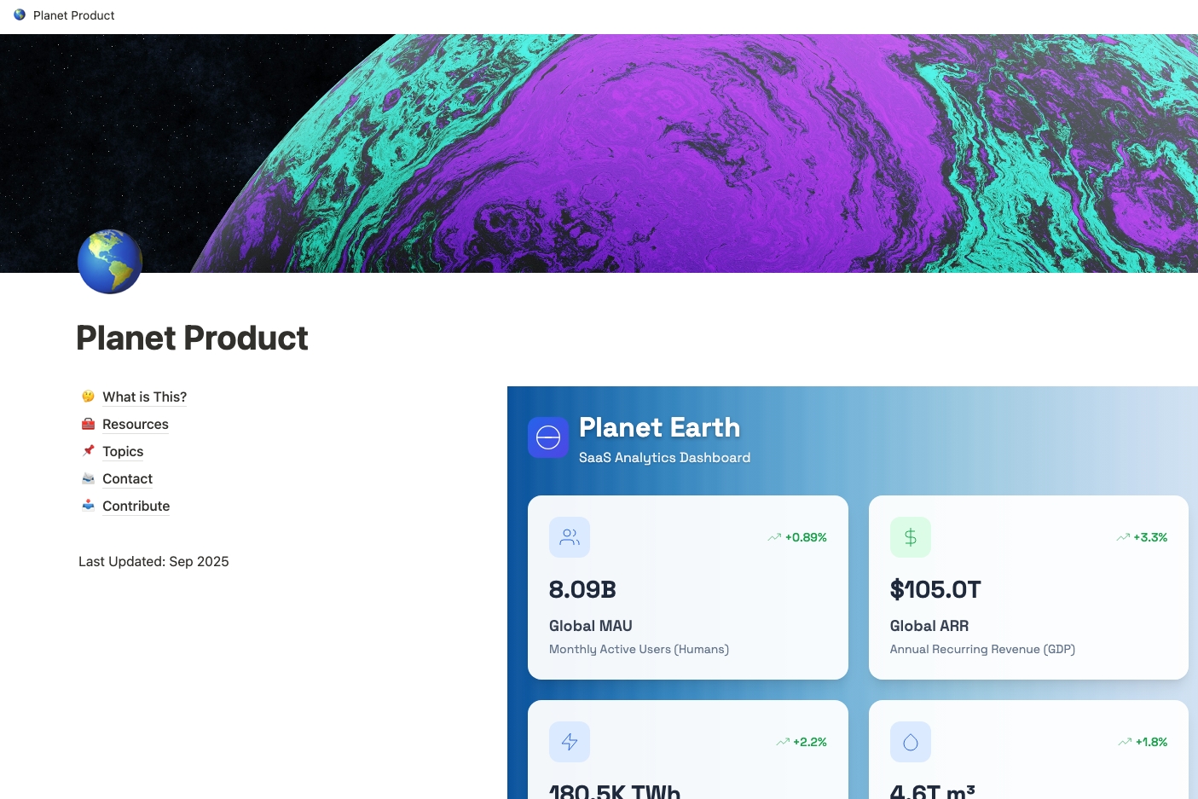Go to the Topics page link
Viewport: 1198px width, 799px height.
(123, 451)
